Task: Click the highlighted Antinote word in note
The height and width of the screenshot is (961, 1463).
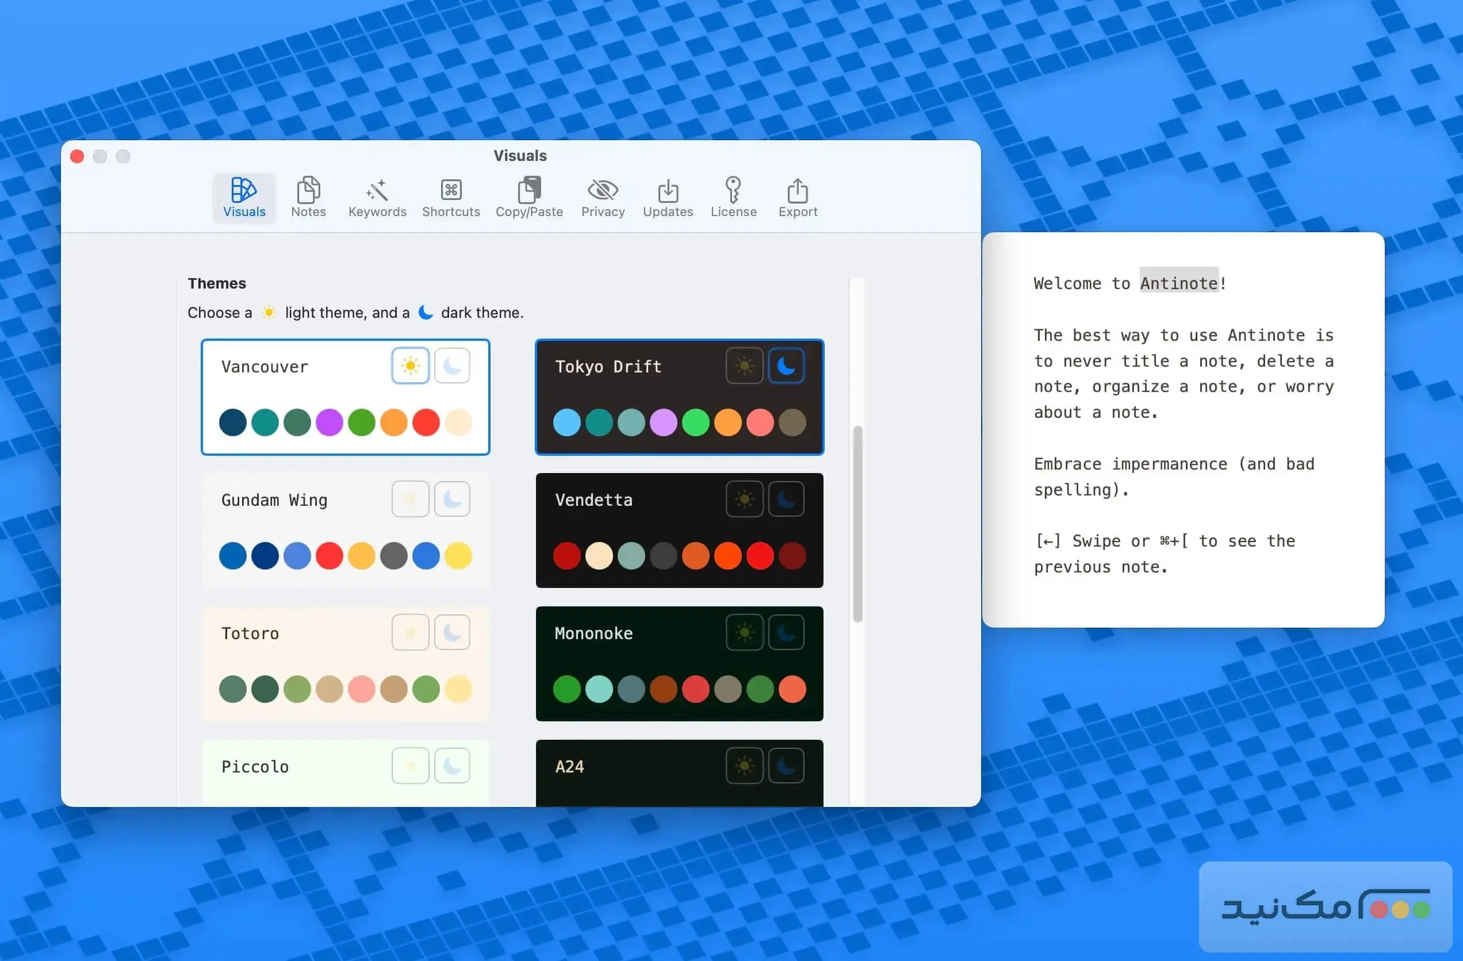Action: [1178, 283]
